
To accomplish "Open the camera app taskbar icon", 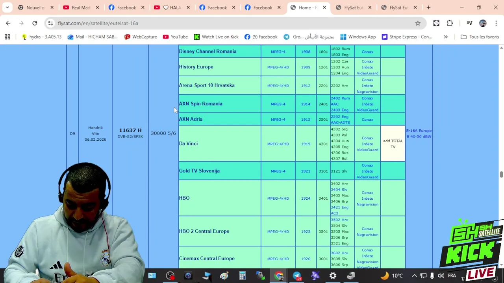I will click(x=188, y=276).
